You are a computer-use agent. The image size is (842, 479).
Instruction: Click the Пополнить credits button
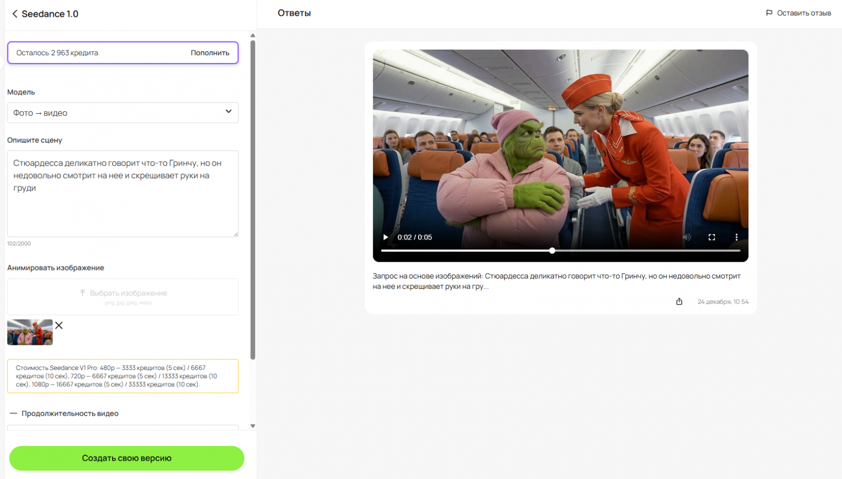point(210,53)
